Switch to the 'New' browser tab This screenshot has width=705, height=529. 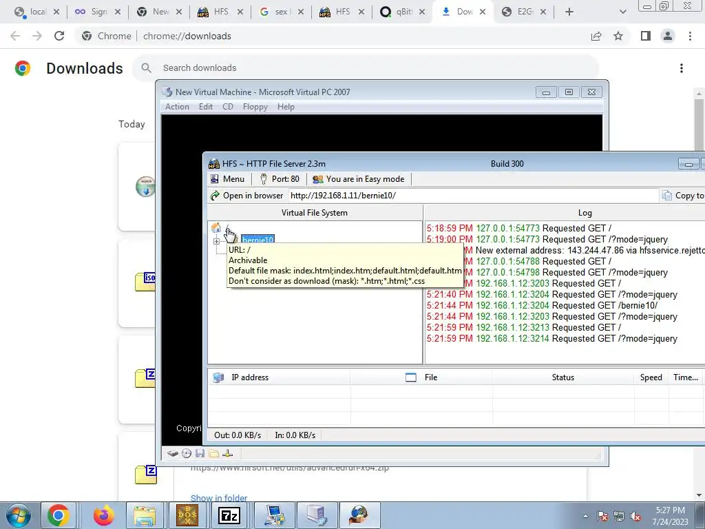click(x=158, y=12)
